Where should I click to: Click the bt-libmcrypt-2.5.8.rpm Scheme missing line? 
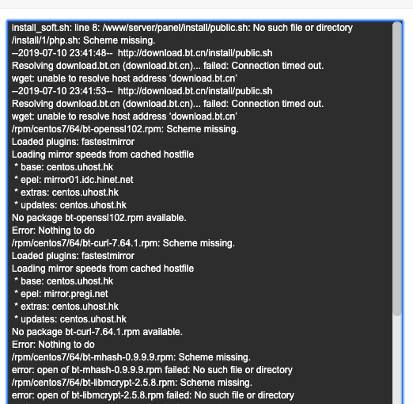tap(132, 383)
